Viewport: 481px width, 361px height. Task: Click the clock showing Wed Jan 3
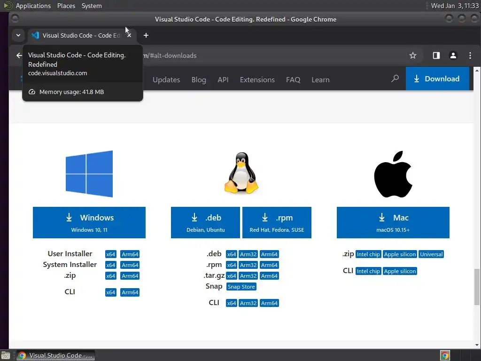tap(455, 6)
